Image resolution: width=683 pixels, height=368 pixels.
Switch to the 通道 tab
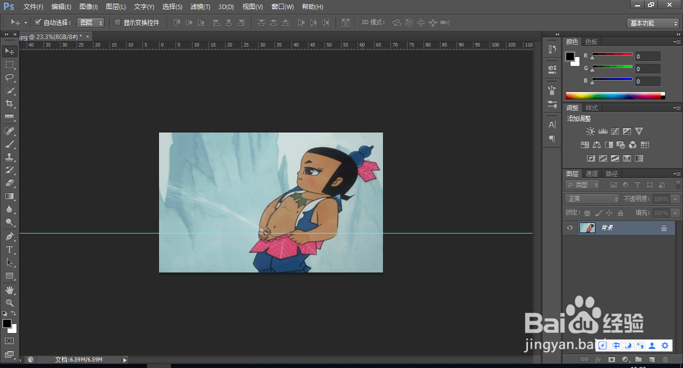coord(591,174)
